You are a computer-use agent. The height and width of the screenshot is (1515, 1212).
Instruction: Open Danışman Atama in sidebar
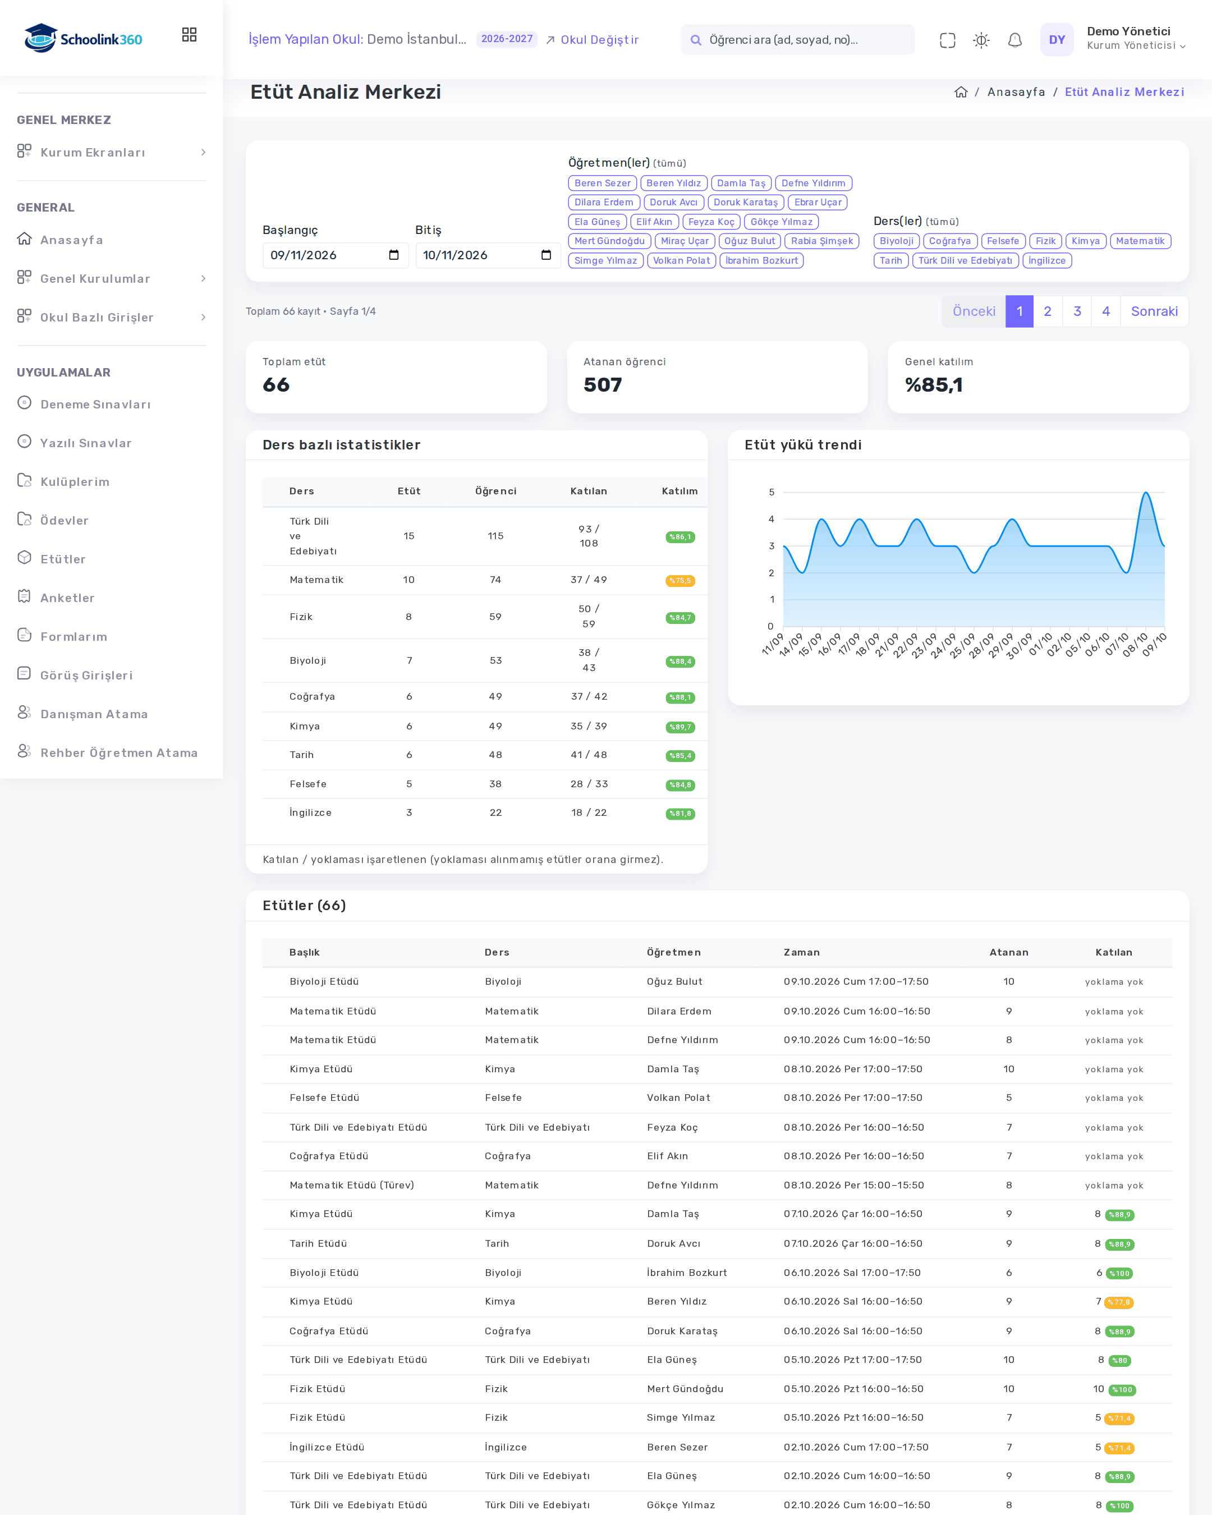pyautogui.click(x=94, y=713)
